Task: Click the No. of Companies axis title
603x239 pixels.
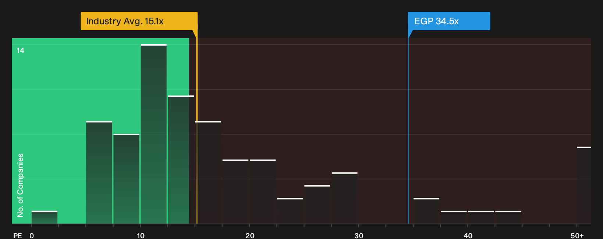Action: coord(20,185)
